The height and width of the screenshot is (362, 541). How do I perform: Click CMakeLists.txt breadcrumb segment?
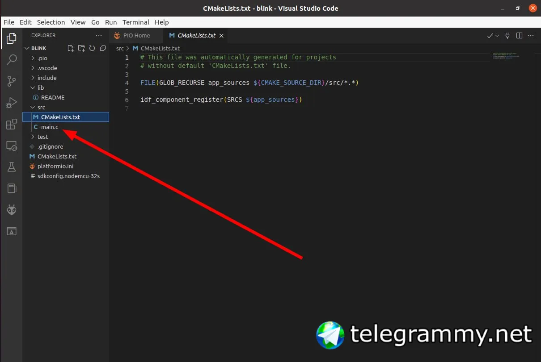click(x=160, y=48)
